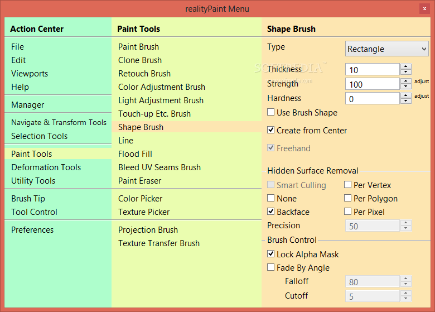Screen dimensions: 435x312
Task: Open Preferences
Action: click(32, 230)
